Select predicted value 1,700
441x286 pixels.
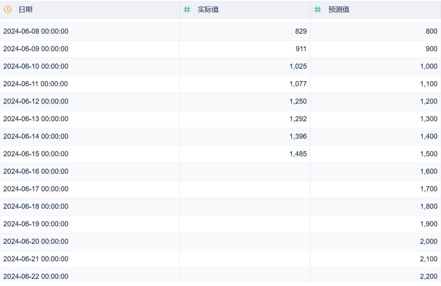pos(429,189)
